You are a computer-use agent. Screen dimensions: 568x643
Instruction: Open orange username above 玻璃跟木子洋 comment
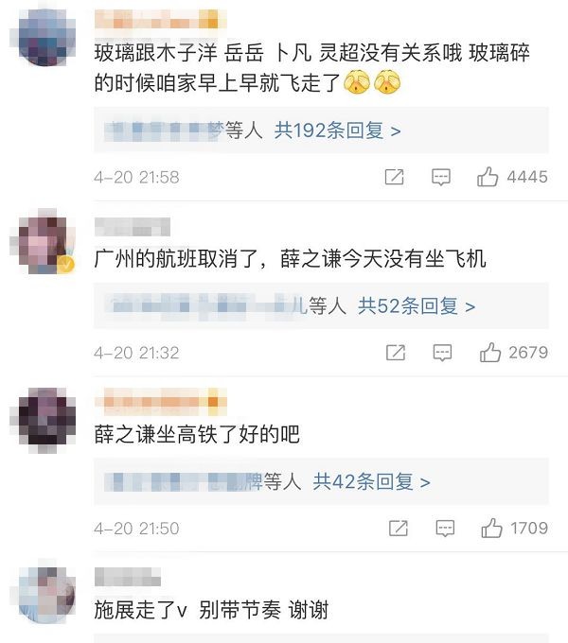(161, 19)
